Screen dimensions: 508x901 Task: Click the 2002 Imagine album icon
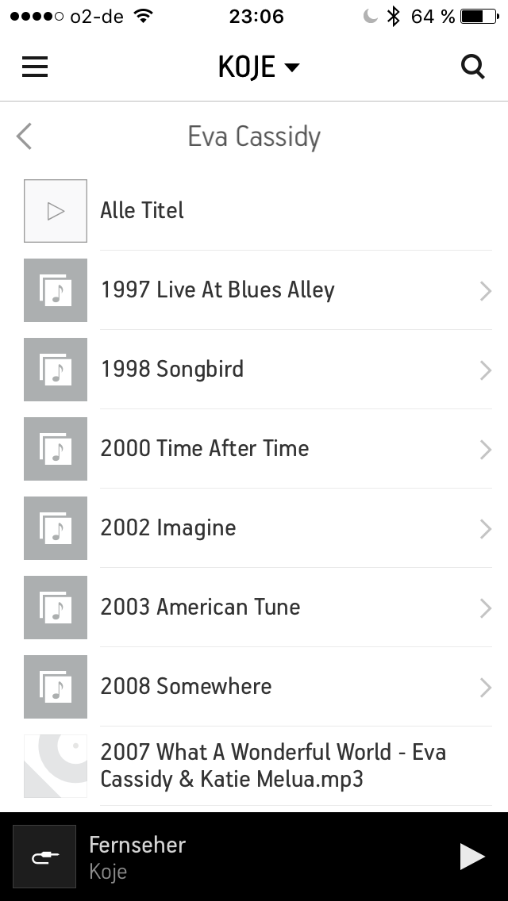56,528
